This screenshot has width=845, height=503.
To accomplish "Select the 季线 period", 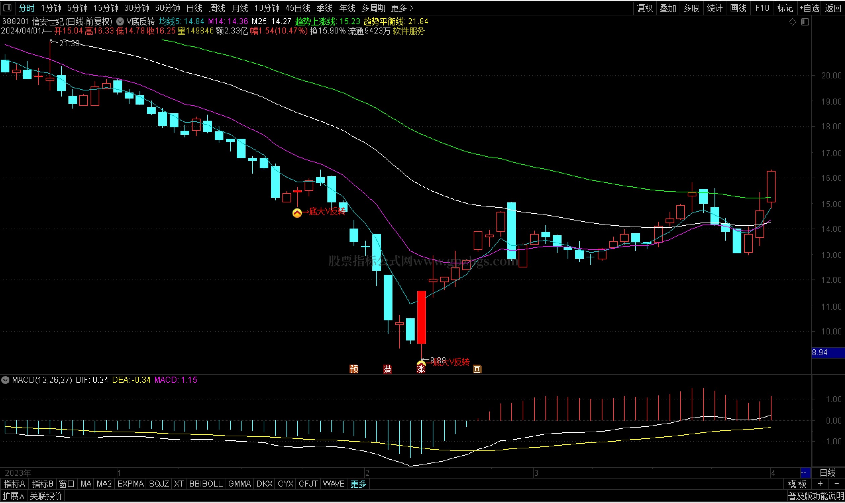I will (x=324, y=8).
